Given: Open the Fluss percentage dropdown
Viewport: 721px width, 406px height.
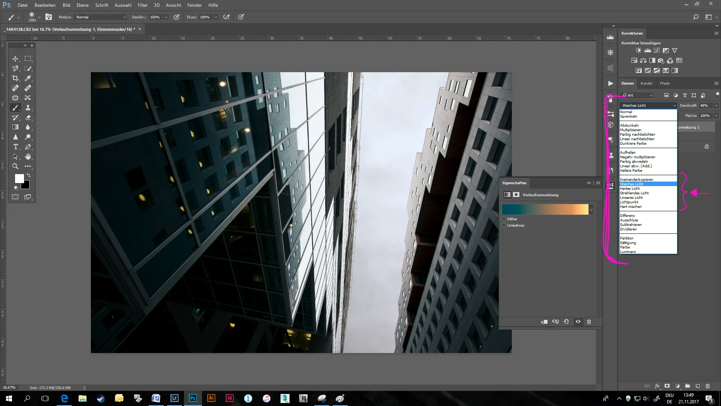Looking at the screenshot, I should pyautogui.click(x=216, y=17).
